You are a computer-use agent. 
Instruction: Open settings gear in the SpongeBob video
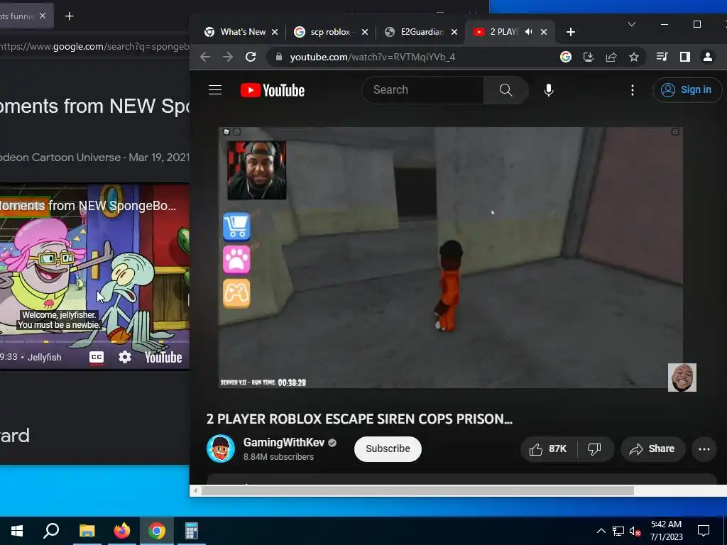pos(125,358)
